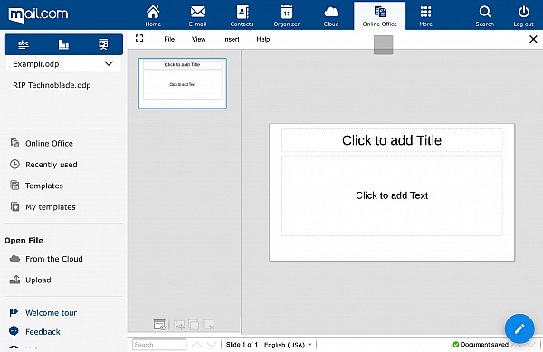Image resolution: width=543 pixels, height=352 pixels.
Task: Switch to text documents tab icon
Action: pos(24,44)
